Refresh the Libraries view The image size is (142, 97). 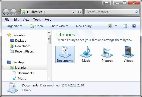coord(79,12)
